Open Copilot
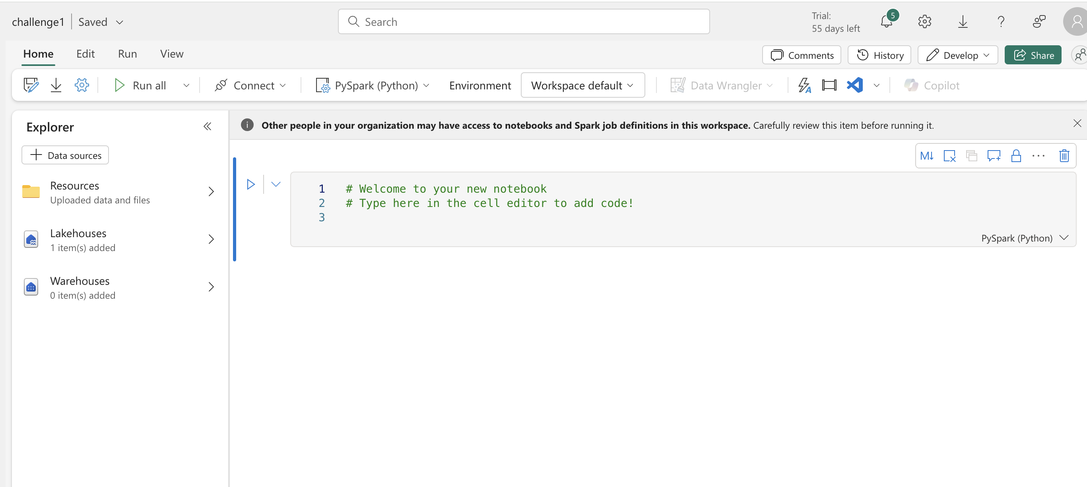Viewport: 1087px width, 487px height. pyautogui.click(x=932, y=85)
